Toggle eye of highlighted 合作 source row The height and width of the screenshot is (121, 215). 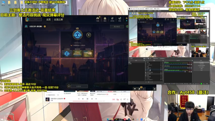tap(161, 70)
